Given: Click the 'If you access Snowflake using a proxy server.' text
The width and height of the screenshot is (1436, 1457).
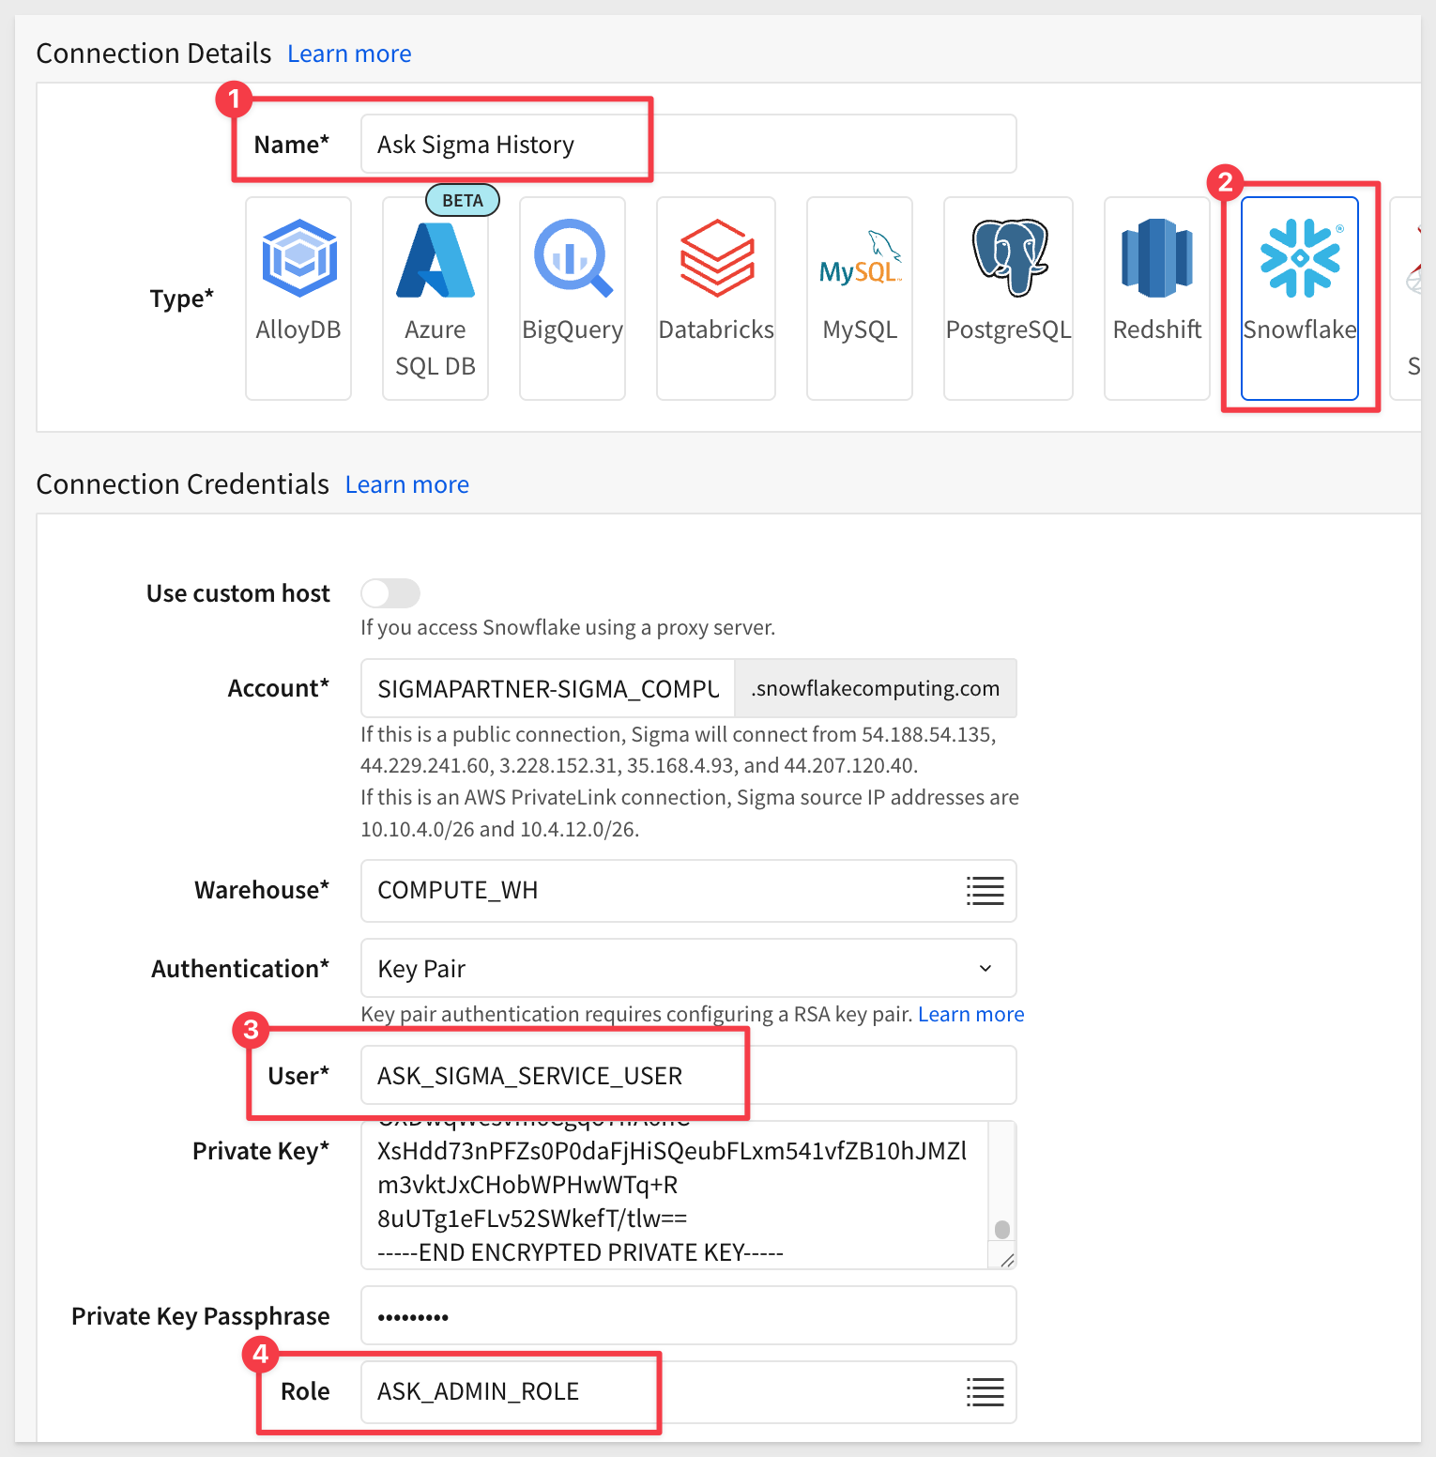Looking at the screenshot, I should tap(568, 627).
